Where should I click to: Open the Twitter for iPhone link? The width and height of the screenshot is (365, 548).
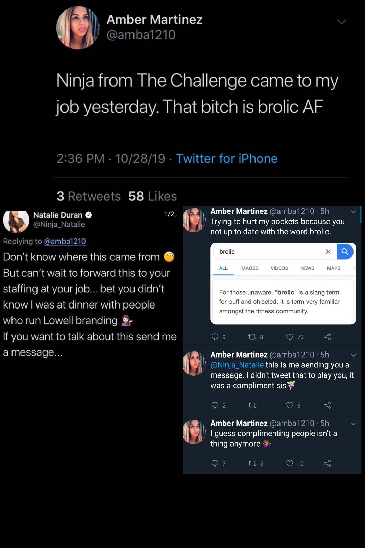(227, 158)
